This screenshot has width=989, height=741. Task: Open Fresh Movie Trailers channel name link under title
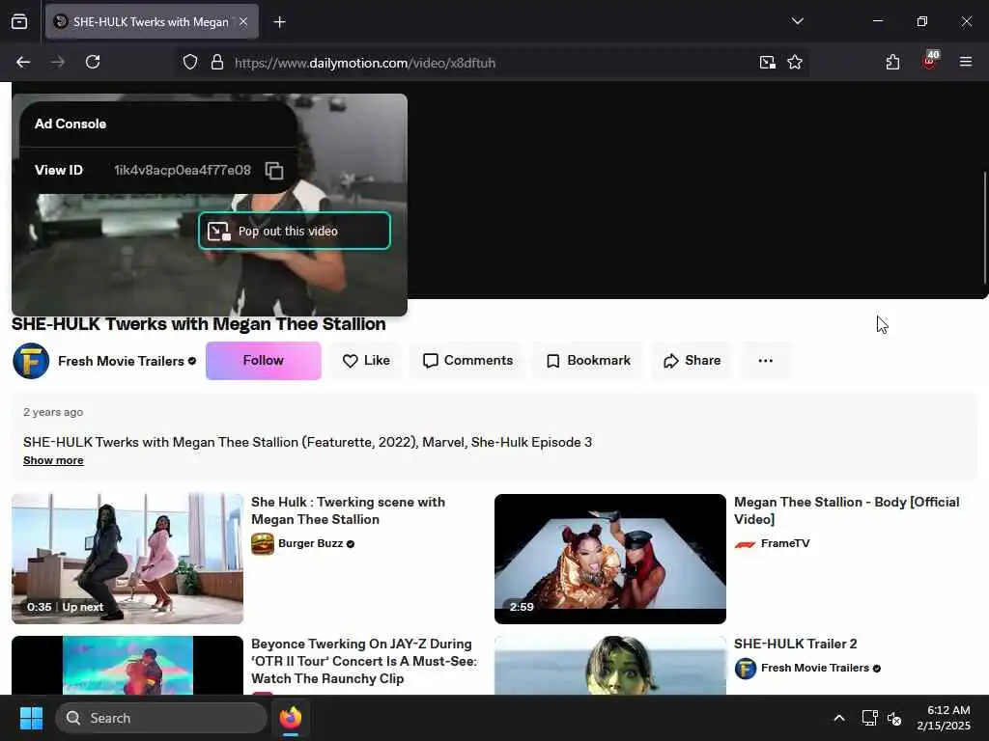121,361
